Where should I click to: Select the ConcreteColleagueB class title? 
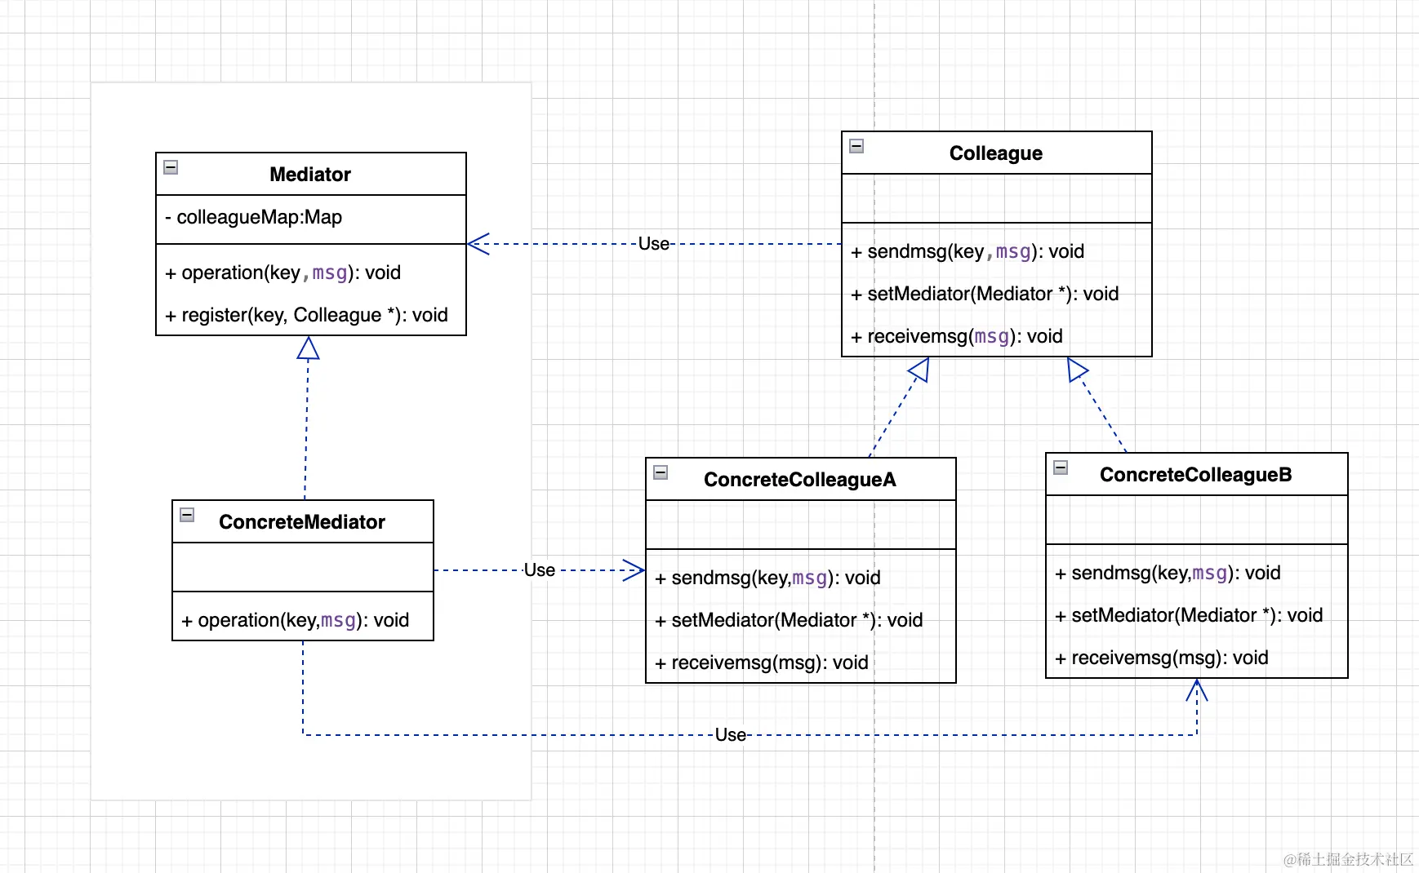click(1196, 475)
